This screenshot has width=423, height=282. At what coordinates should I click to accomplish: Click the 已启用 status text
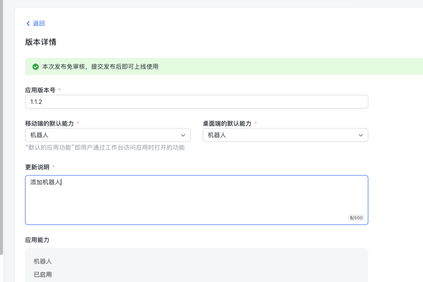(43, 275)
